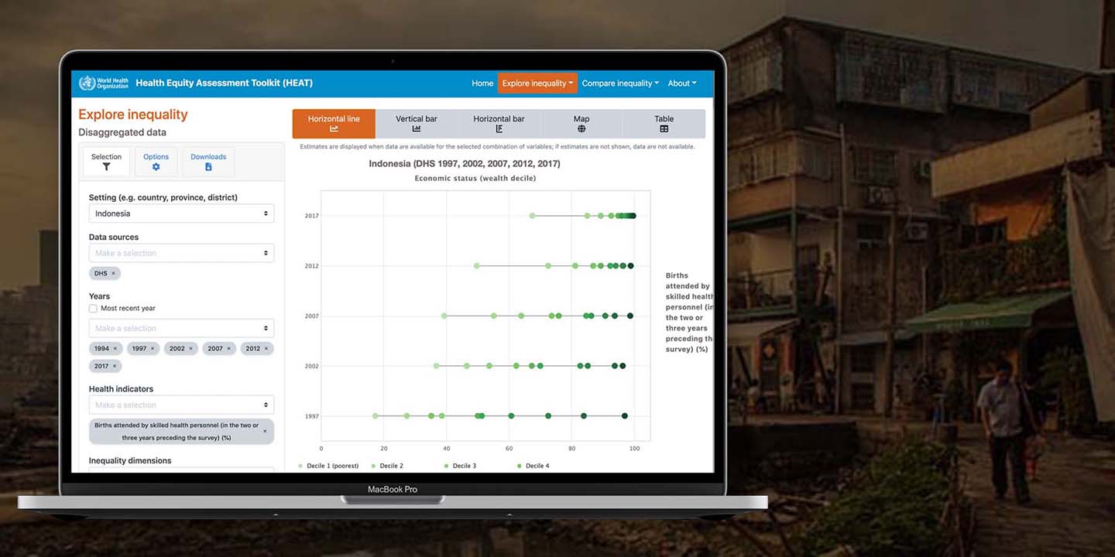Switch to the Vertical bar chart tab
Image resolution: width=1115 pixels, height=557 pixels.
click(x=417, y=124)
